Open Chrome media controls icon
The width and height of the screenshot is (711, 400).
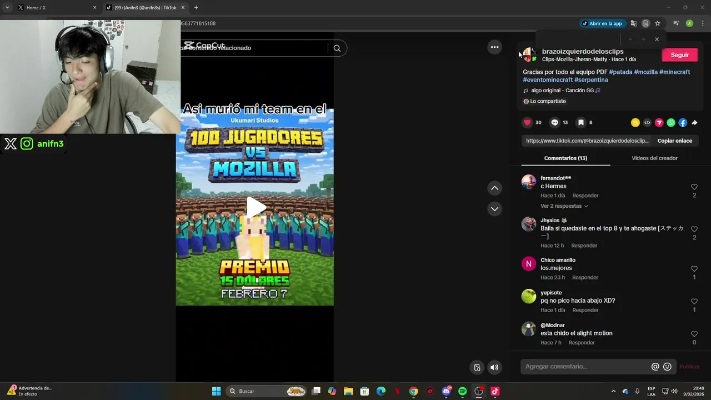[x=676, y=23]
